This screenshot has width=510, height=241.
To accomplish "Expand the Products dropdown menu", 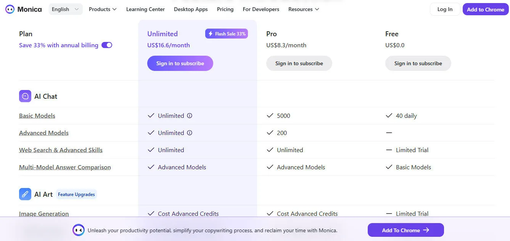I will tap(102, 9).
